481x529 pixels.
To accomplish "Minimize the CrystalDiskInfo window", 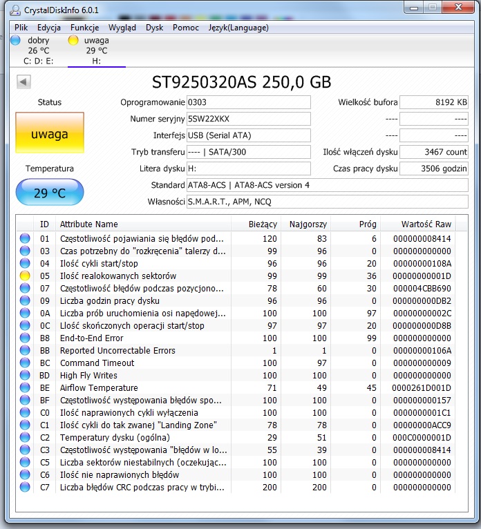I will tap(414, 8).
